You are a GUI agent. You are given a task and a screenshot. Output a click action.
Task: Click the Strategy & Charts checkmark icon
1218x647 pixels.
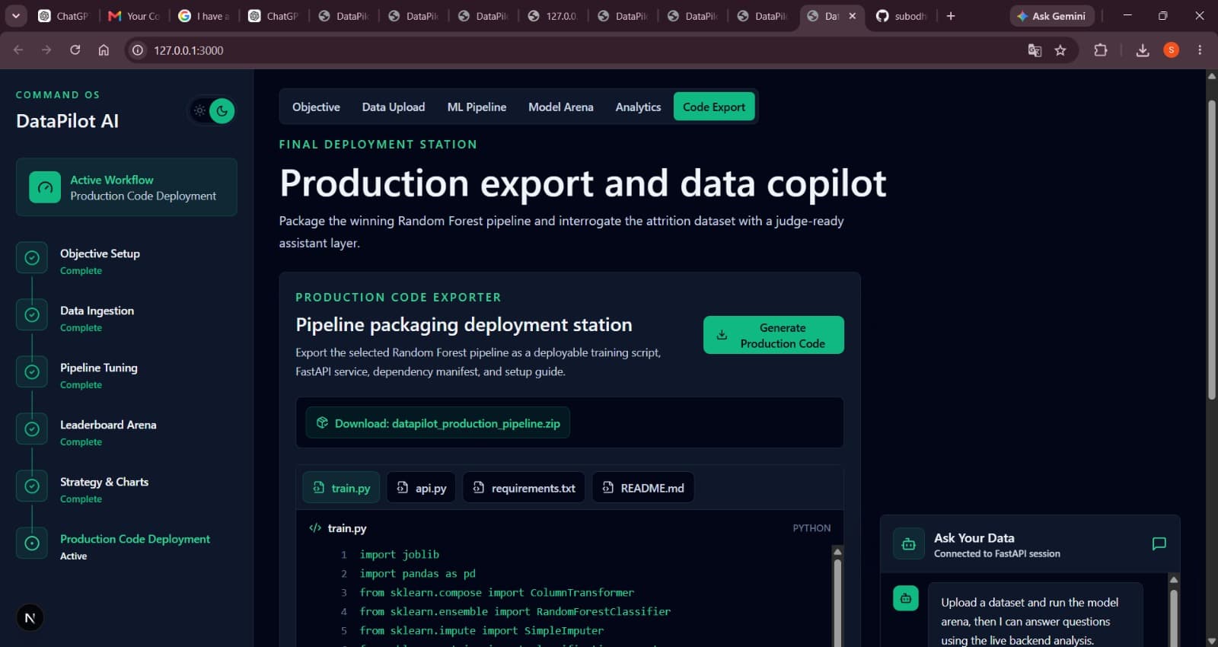32,486
